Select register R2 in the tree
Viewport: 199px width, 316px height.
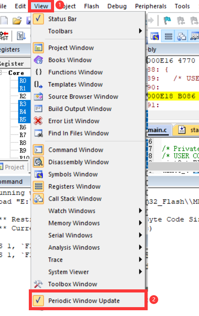click(x=23, y=96)
